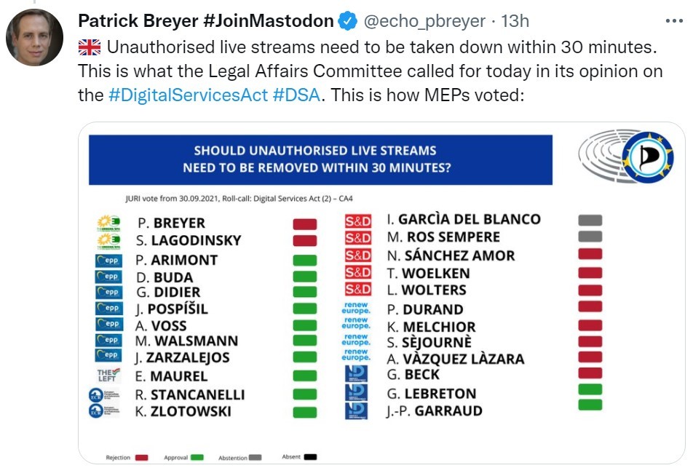
Task: Click the 13h tweet timestamp
Action: pyautogui.click(x=515, y=21)
